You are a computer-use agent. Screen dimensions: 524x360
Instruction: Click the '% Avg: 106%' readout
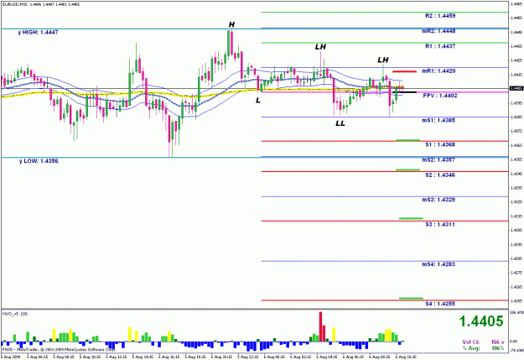(483, 348)
